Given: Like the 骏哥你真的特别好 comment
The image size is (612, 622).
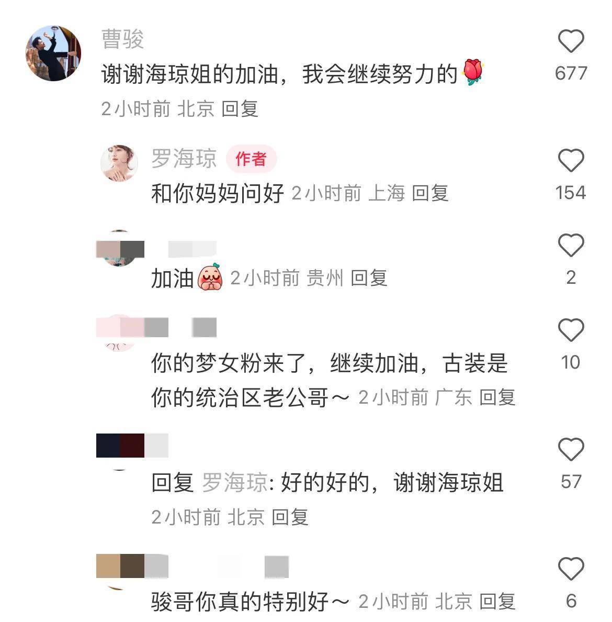Looking at the screenshot, I should (x=571, y=569).
